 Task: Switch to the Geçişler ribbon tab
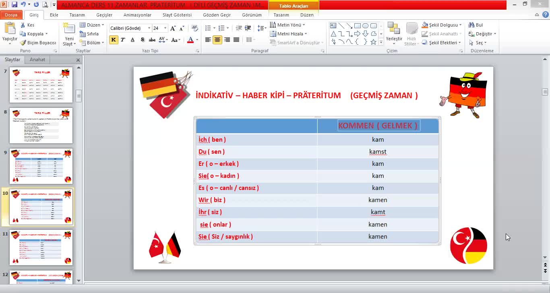point(104,15)
